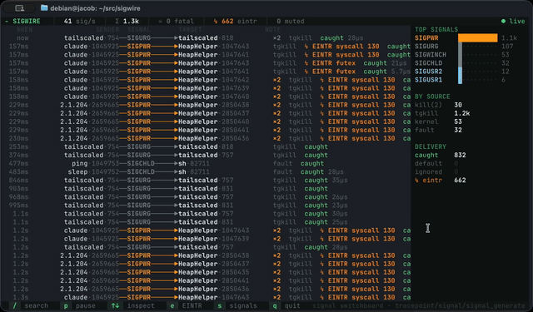
Task: Select row targeting HeapHelper 2850435
Action: pyautogui.click(x=206, y=272)
